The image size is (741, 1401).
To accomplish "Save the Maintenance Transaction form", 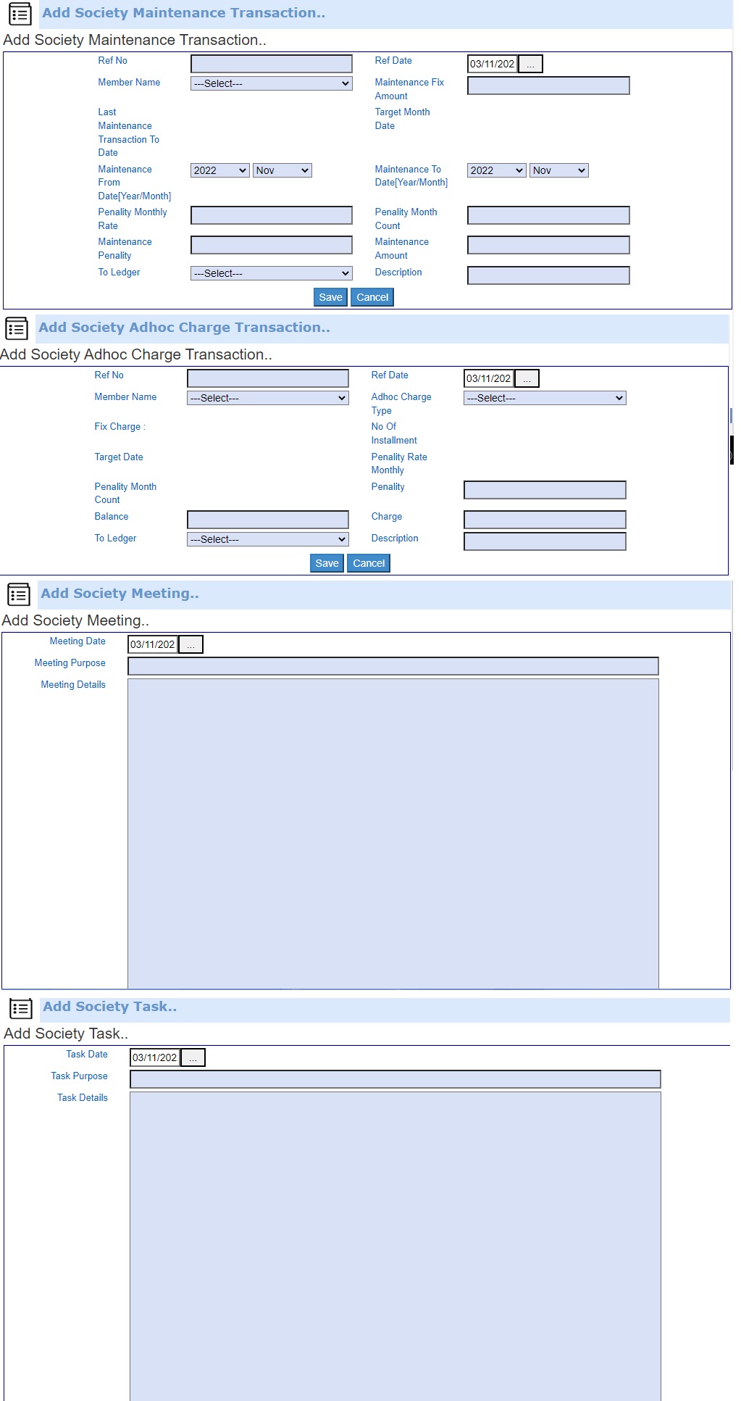I will click(330, 298).
